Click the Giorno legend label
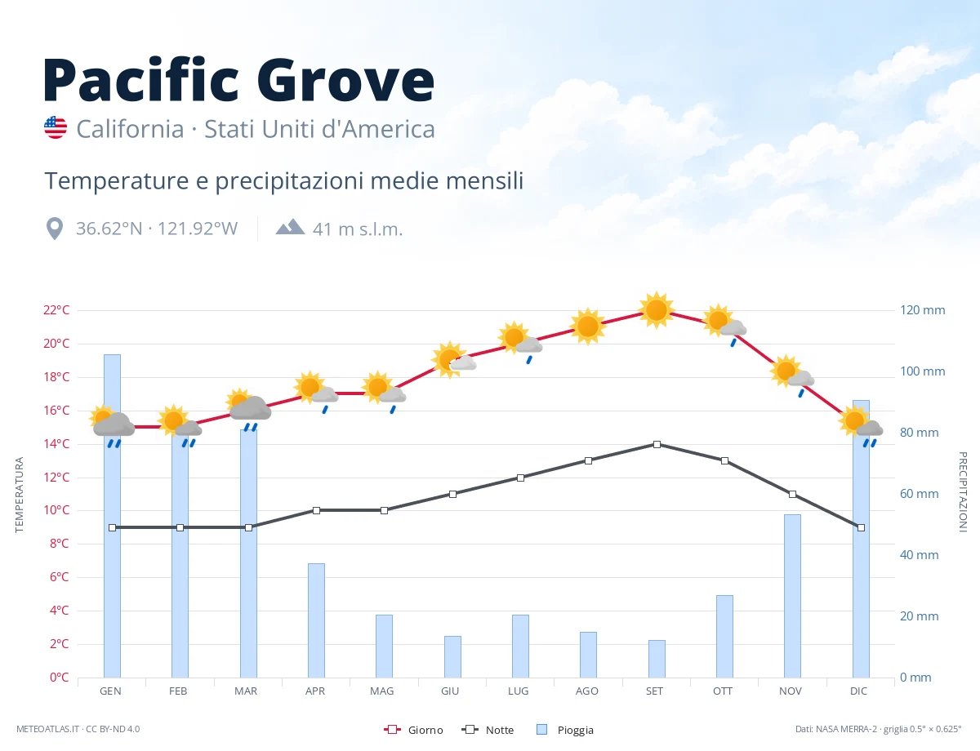The width and height of the screenshot is (980, 751). click(x=425, y=730)
